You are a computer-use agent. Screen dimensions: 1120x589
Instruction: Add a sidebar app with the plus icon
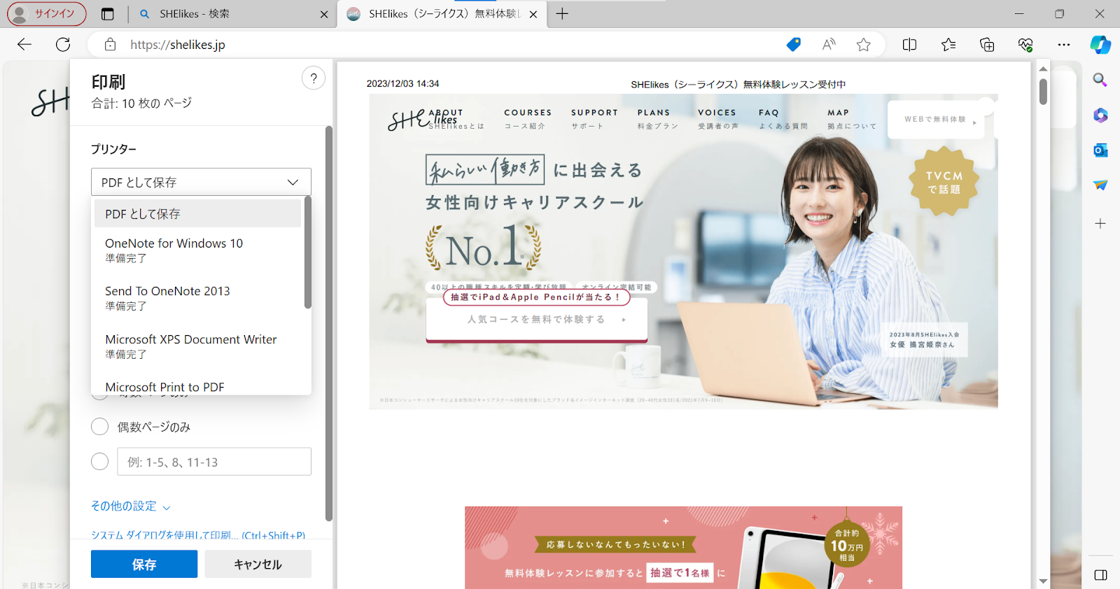pyautogui.click(x=1100, y=223)
